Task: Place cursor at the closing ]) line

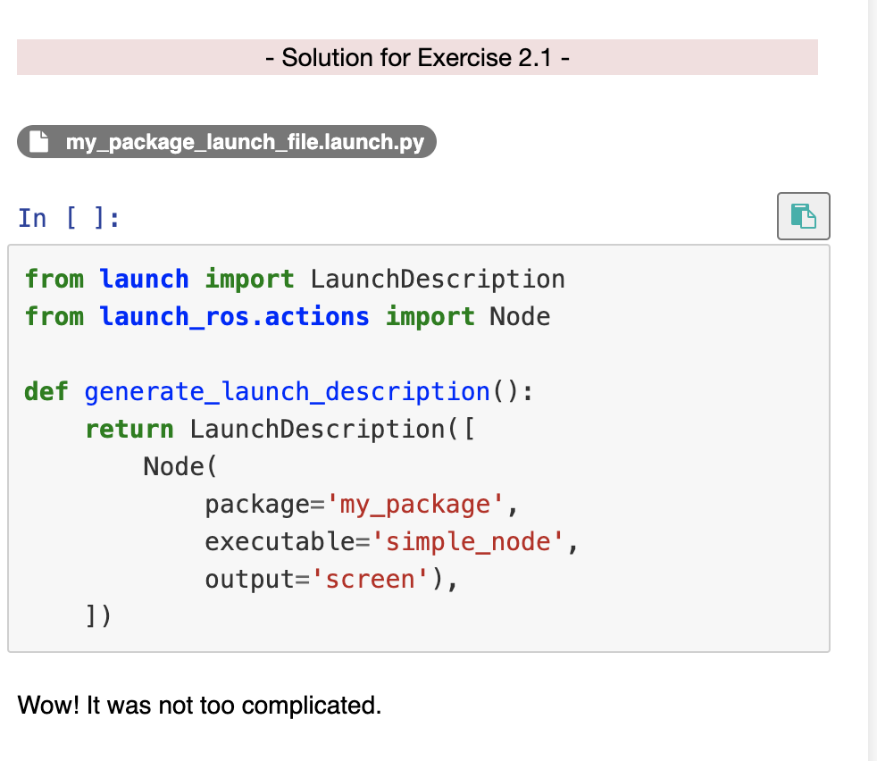Action: [98, 616]
